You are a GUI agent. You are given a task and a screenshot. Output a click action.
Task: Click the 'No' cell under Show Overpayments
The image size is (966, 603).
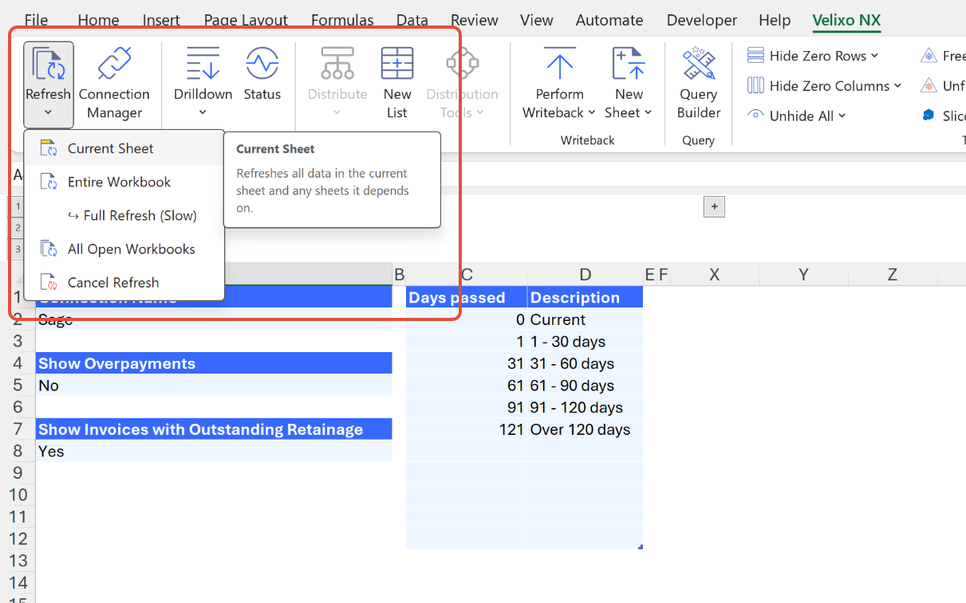(x=214, y=385)
